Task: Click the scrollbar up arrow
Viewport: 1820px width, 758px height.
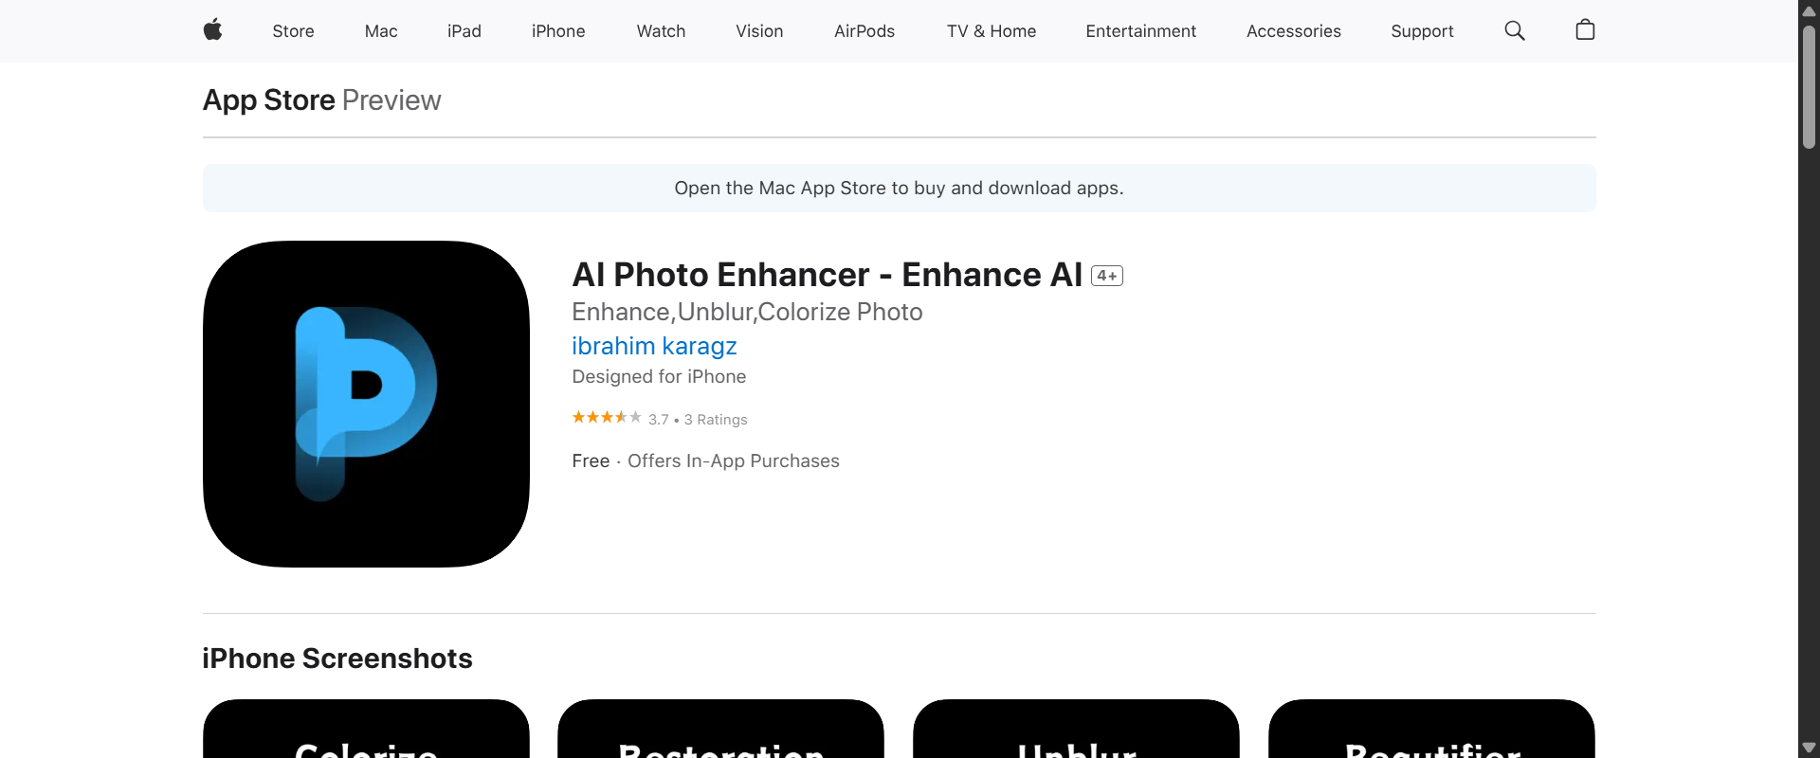Action: 1810,10
